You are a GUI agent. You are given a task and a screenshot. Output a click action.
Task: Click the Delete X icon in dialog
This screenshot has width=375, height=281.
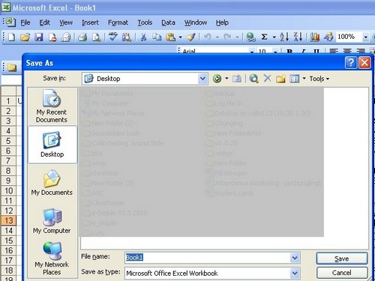(x=268, y=79)
